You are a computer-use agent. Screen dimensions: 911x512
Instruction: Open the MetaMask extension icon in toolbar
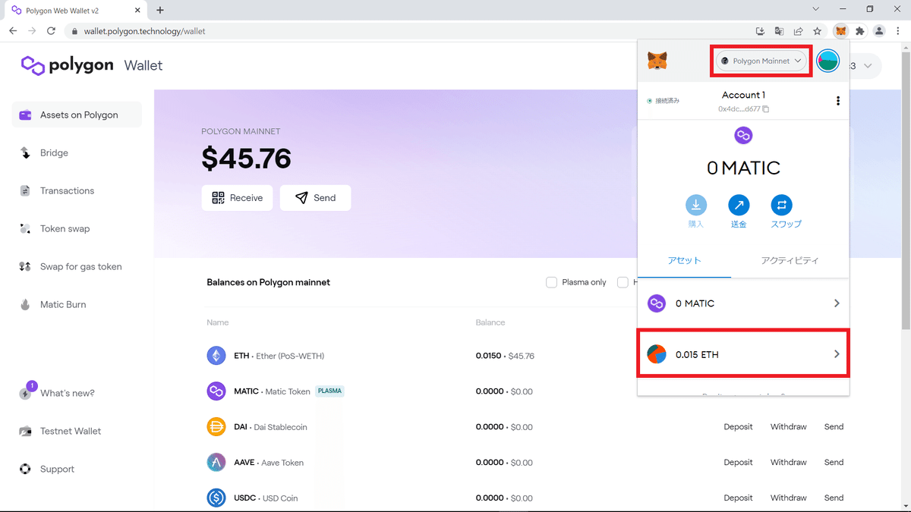coord(840,31)
